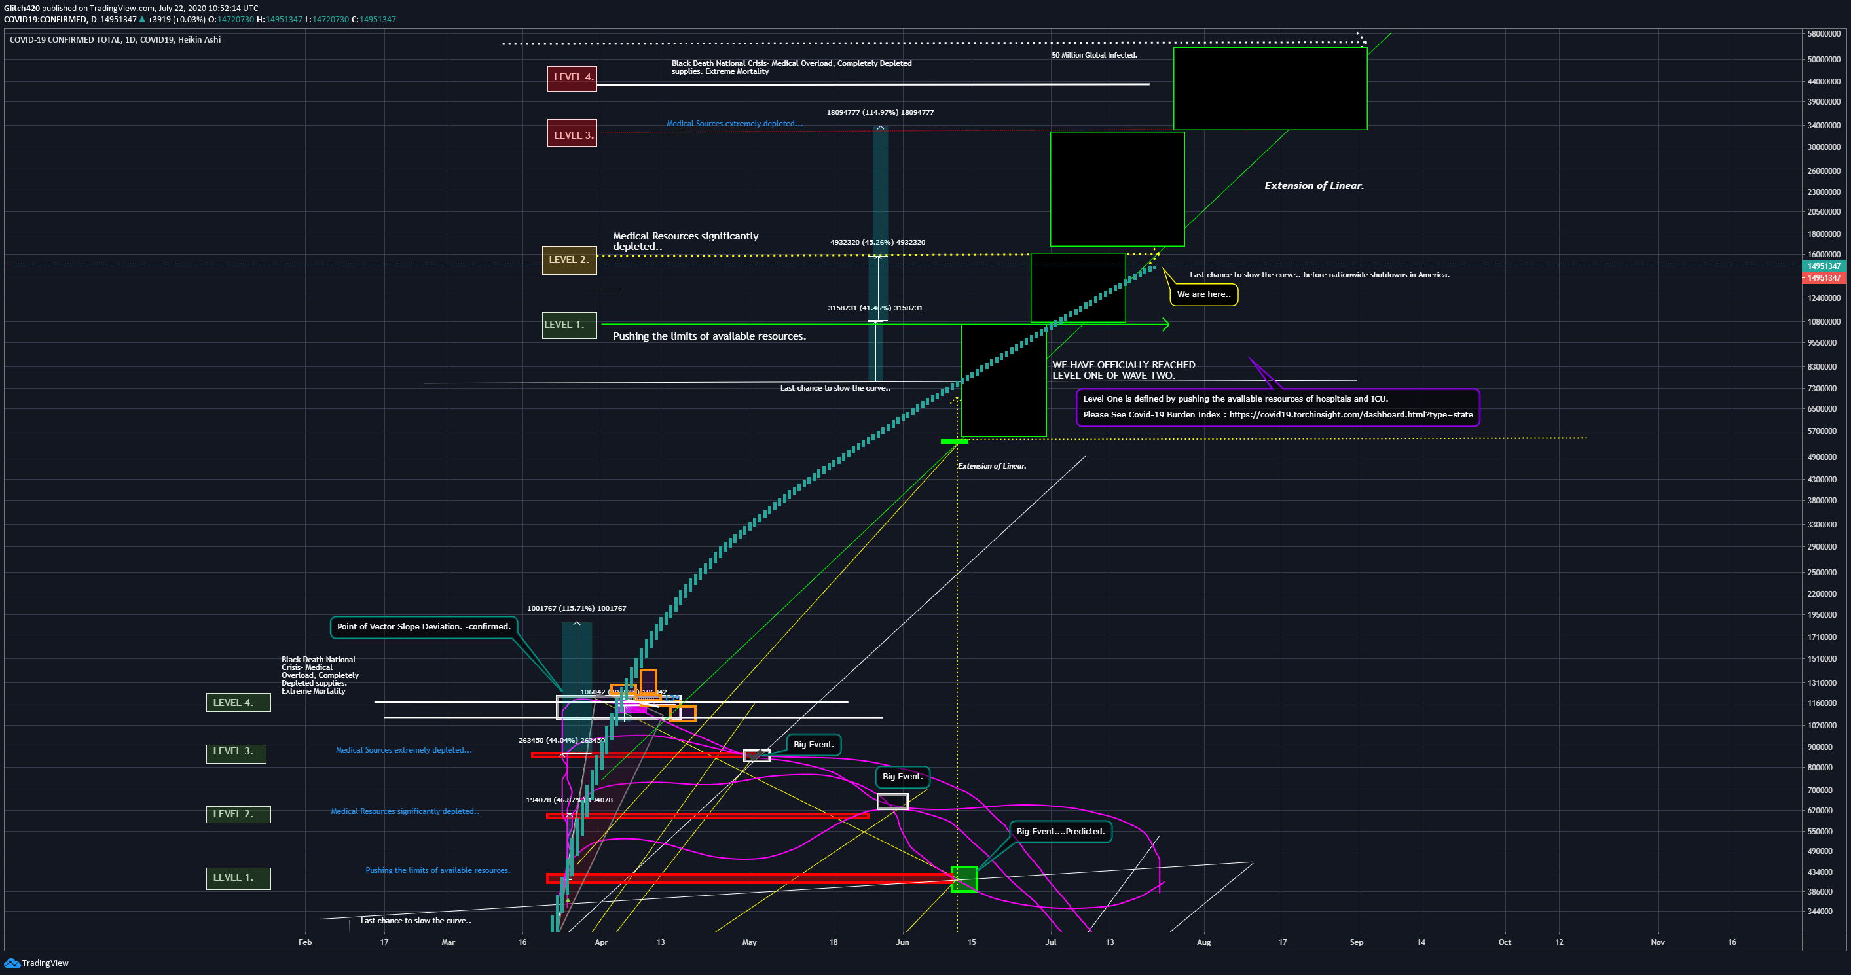Select the yellow LEVEL 2. label box
Viewport: 1851px width, 975px height.
point(569,260)
